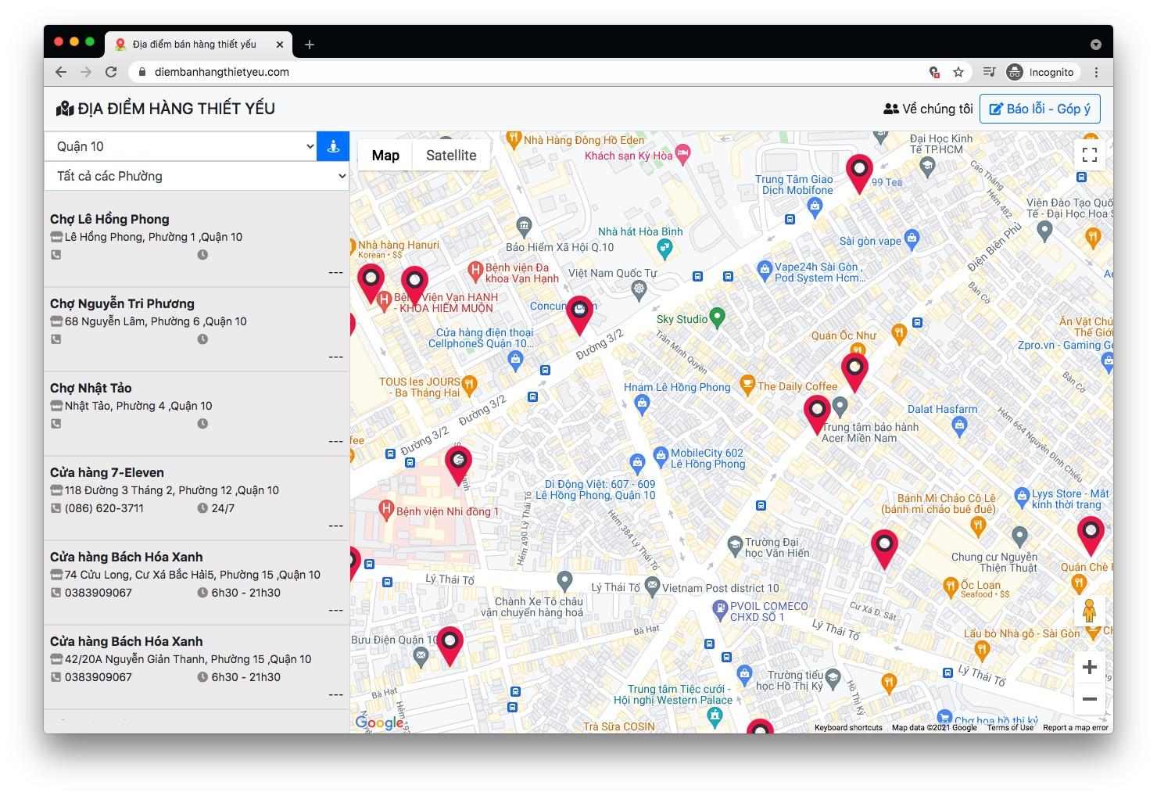Image resolution: width=1157 pixels, height=796 pixels.
Task: Click Báo lỗi - Góp ý button
Action: pos(1040,109)
